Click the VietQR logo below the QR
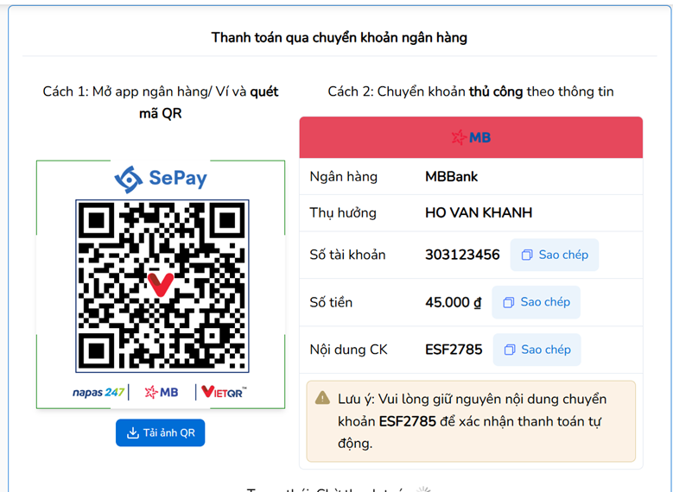The height and width of the screenshot is (492, 673). (x=224, y=392)
